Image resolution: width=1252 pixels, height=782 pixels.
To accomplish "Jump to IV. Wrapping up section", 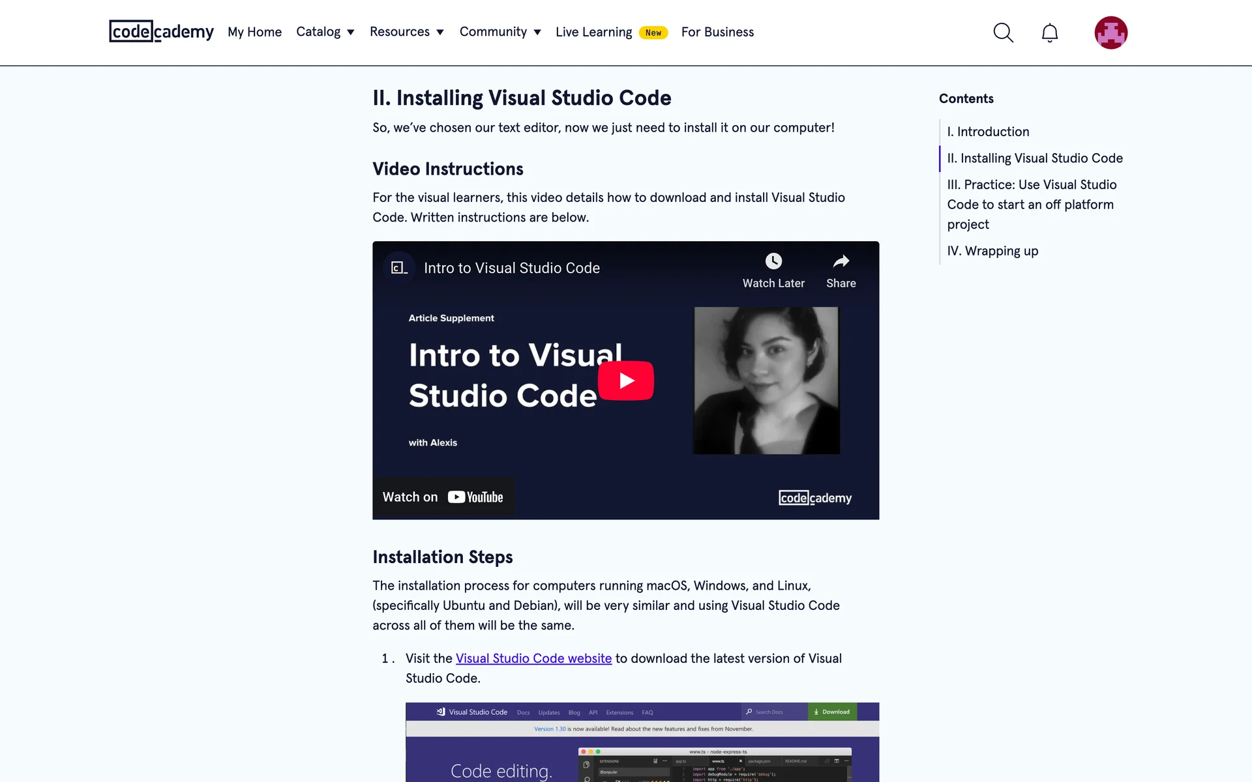I will click(992, 251).
